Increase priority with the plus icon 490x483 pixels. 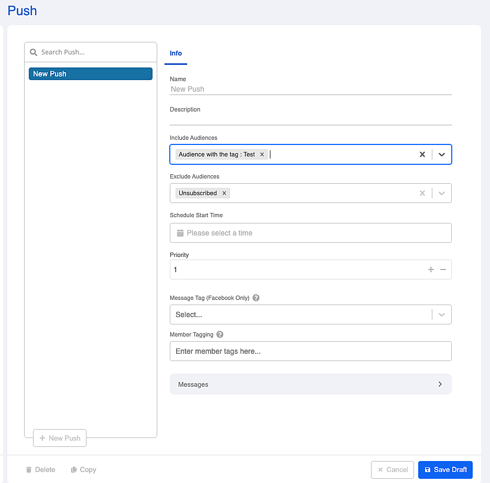point(431,269)
